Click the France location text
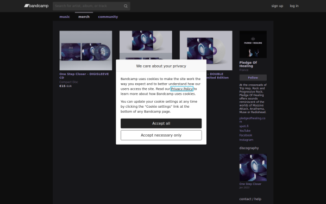 coord(243,70)
